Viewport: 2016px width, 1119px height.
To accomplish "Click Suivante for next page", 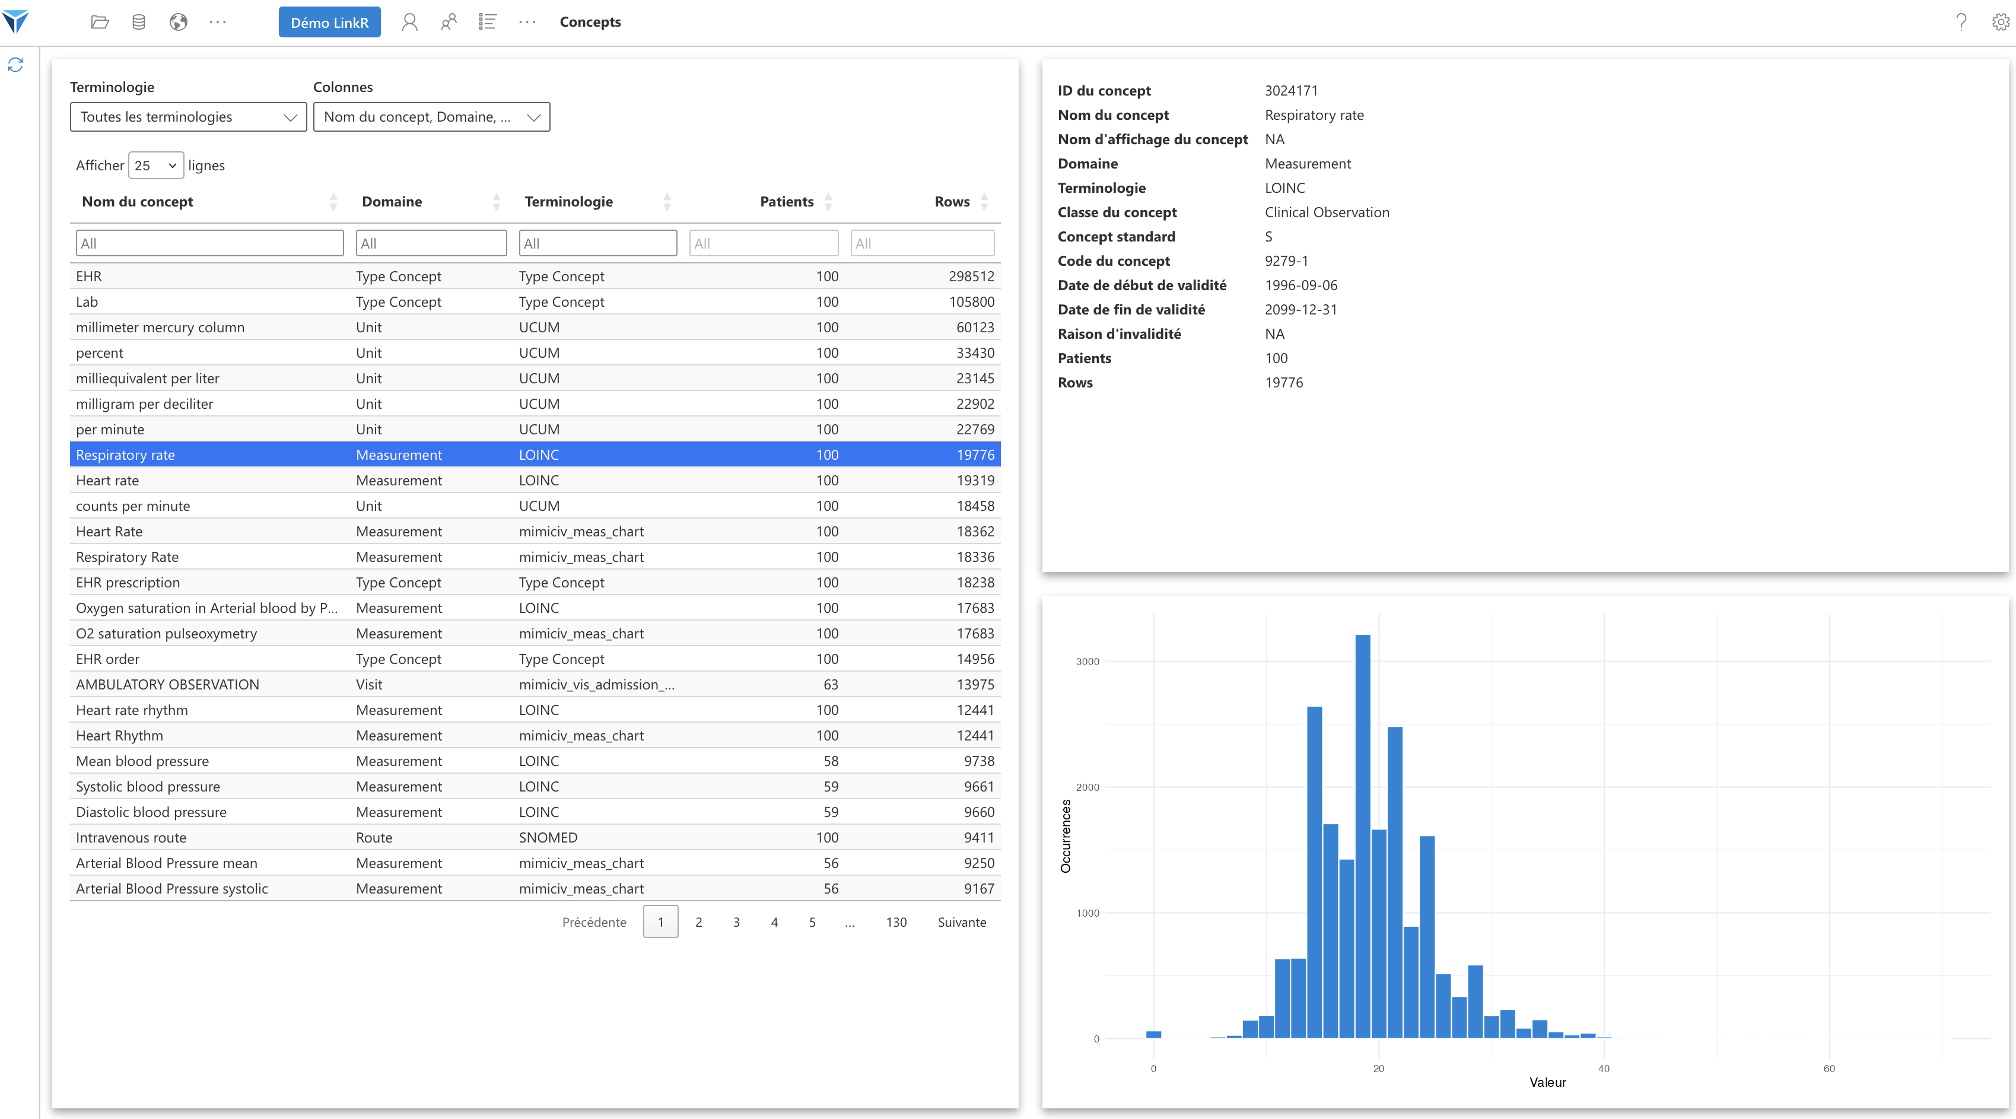I will pos(962,922).
